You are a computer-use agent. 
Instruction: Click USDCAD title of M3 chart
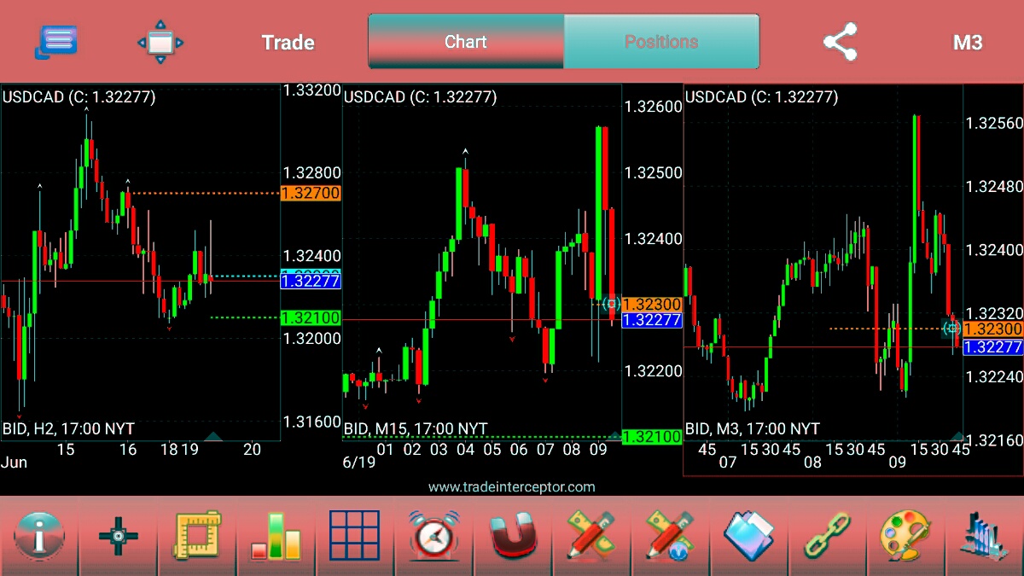point(761,97)
